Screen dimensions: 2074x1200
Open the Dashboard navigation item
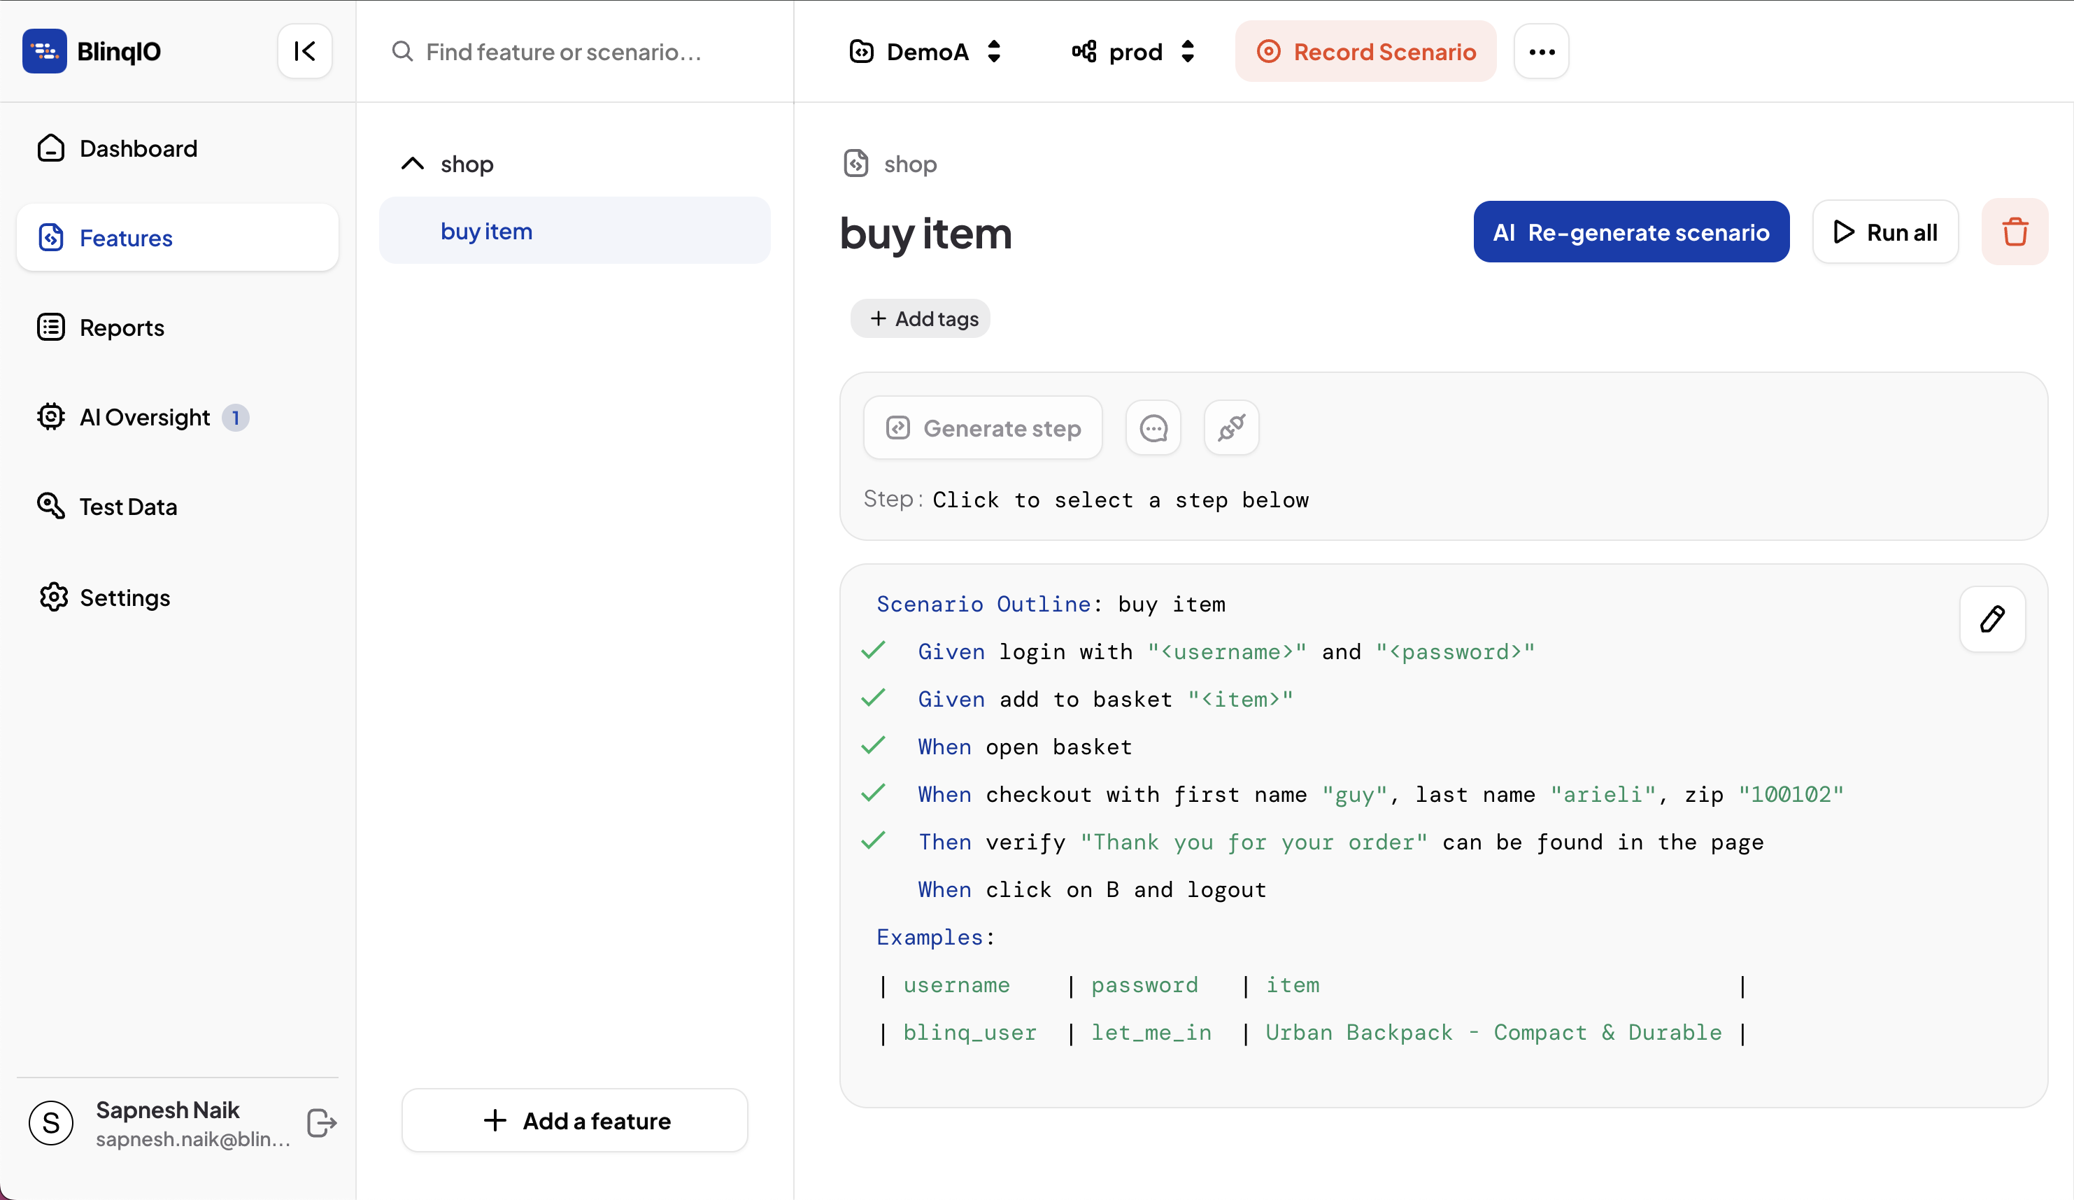point(140,147)
